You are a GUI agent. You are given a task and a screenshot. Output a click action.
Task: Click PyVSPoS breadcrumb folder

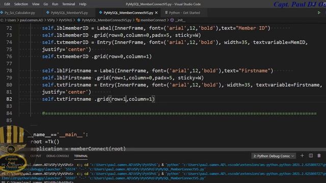65,20
